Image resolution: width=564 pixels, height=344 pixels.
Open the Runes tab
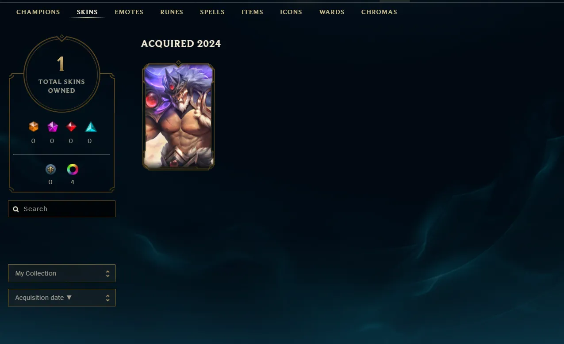pyautogui.click(x=172, y=12)
